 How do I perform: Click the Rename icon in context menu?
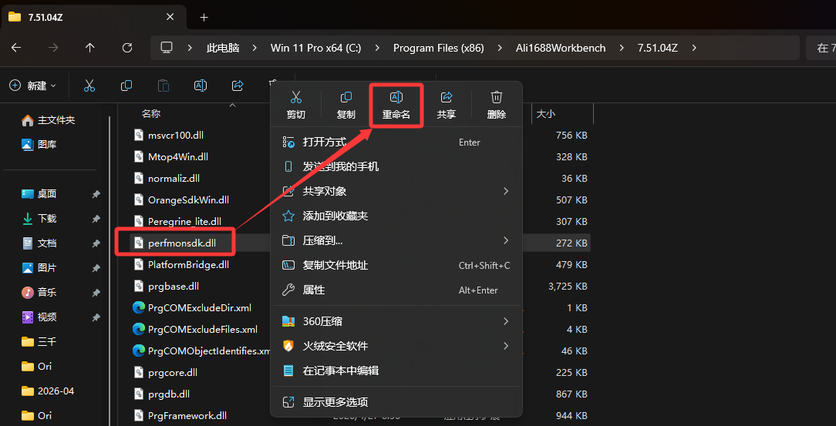tap(396, 98)
